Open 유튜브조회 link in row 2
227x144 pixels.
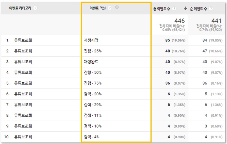[23, 51]
